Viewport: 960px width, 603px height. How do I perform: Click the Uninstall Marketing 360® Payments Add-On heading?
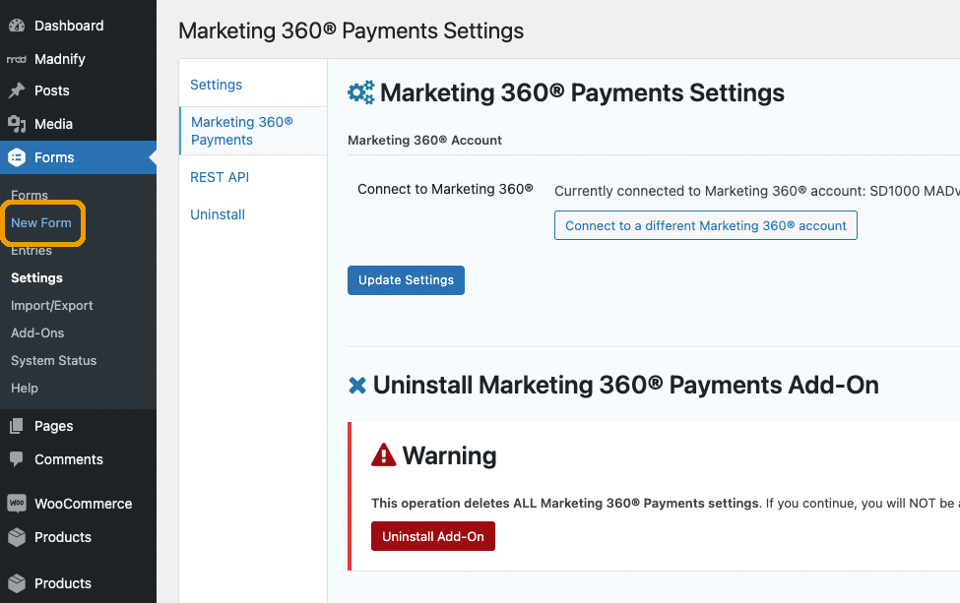[x=625, y=386]
